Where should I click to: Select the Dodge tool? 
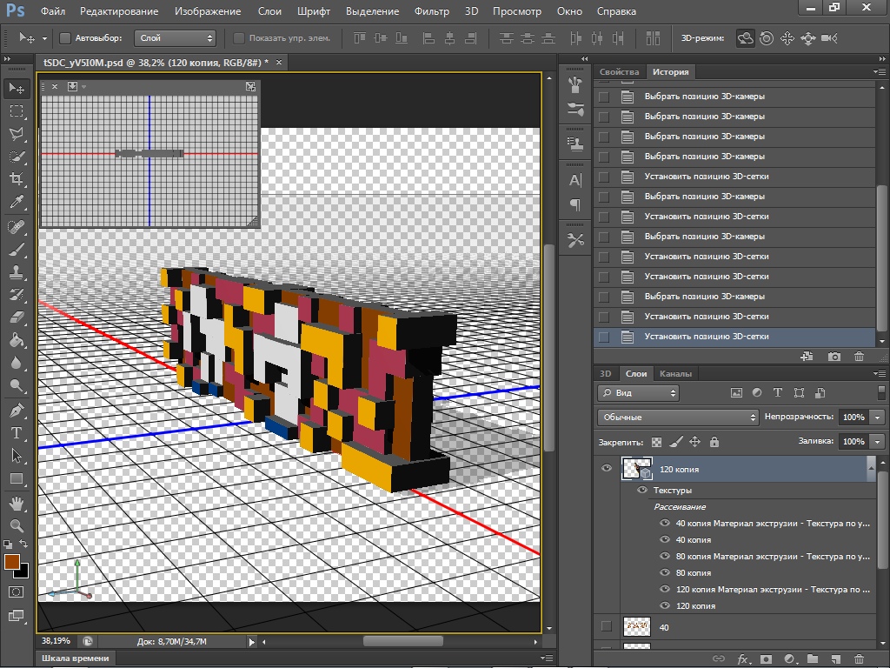coord(17,385)
